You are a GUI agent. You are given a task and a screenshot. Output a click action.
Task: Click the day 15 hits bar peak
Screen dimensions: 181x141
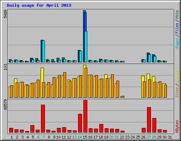[84, 11]
